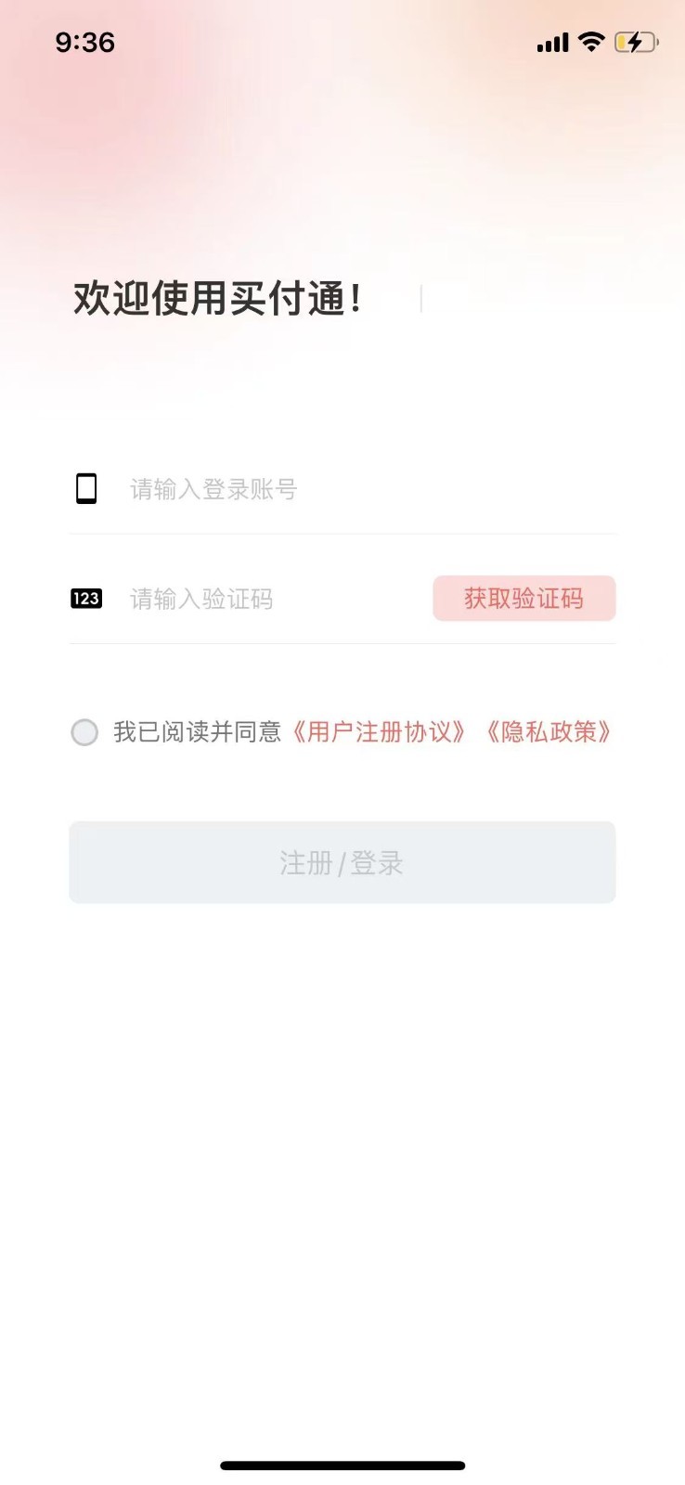Tap the home indicator bar
The height and width of the screenshot is (1485, 685).
[x=342, y=1466]
